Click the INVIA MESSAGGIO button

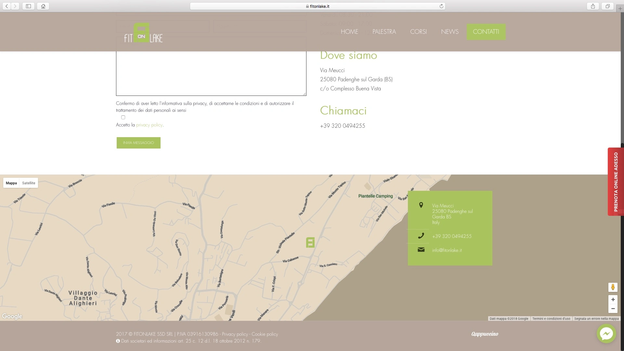coord(138,143)
